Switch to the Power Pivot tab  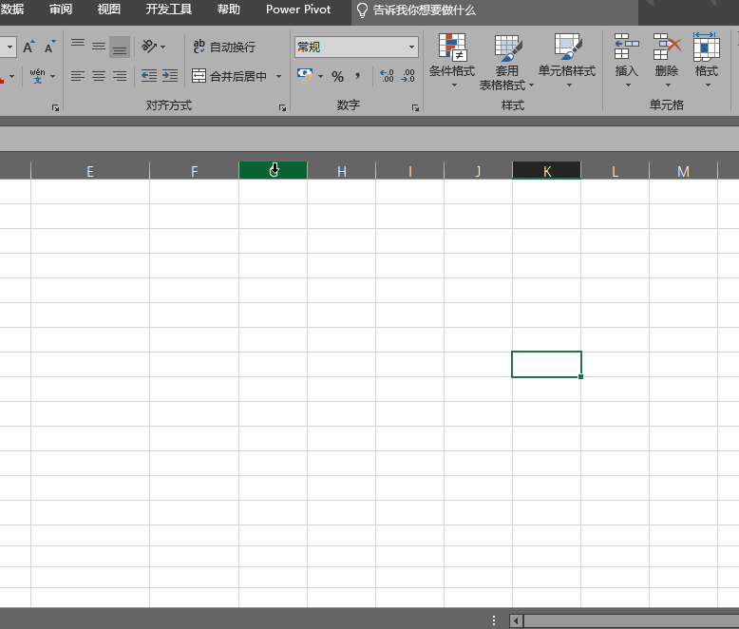click(x=298, y=10)
